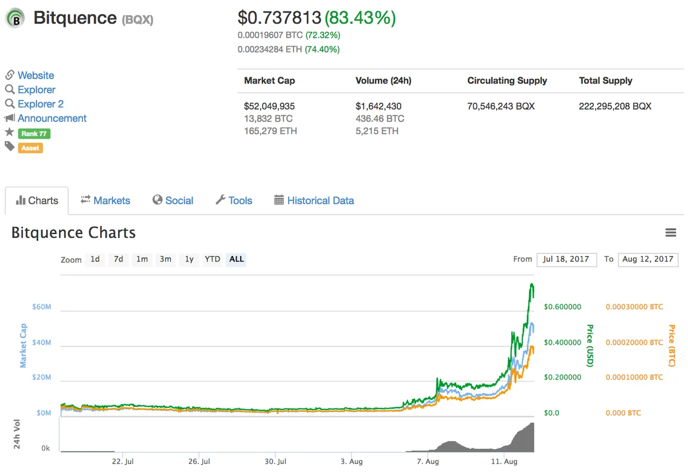
Task: Click the magnifier icon beside Explorer 2
Action: pyautogui.click(x=10, y=104)
